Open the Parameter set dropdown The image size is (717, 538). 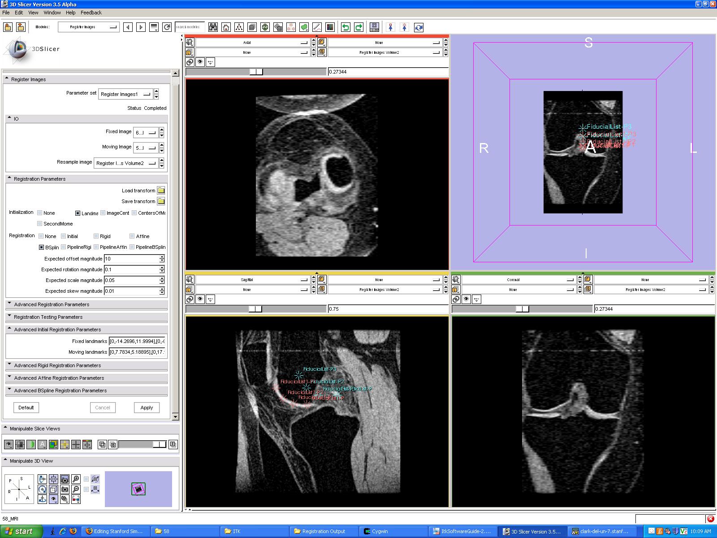point(125,94)
